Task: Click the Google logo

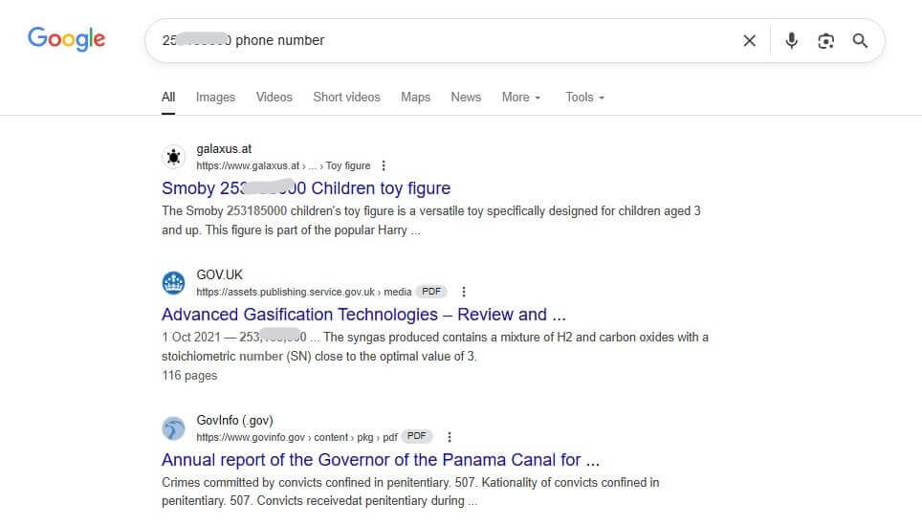Action: tap(67, 39)
